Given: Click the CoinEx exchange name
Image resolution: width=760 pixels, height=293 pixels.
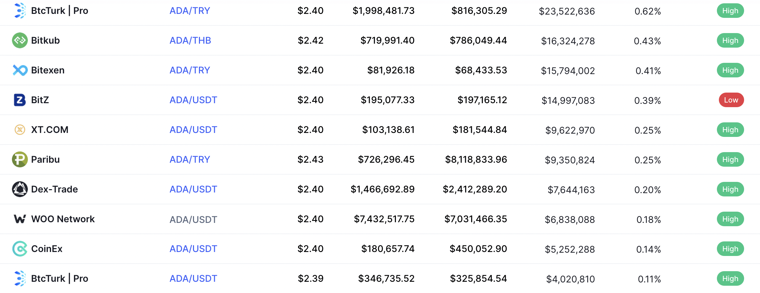Looking at the screenshot, I should pos(47,249).
